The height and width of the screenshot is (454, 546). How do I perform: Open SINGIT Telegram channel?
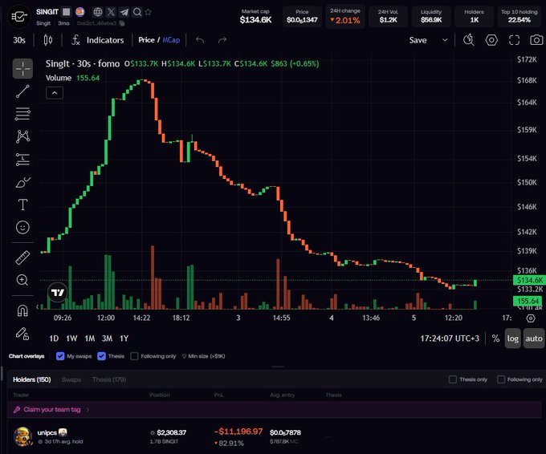[x=124, y=12]
